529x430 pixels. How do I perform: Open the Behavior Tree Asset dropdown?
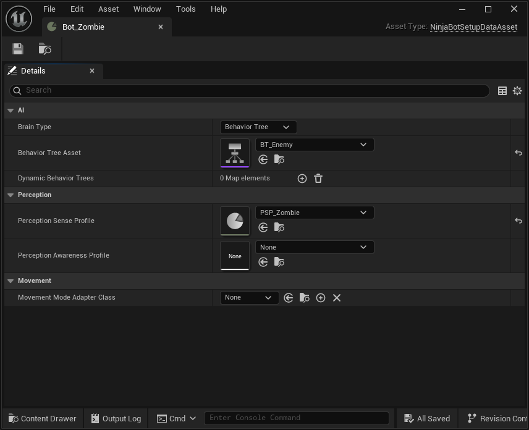click(x=314, y=144)
